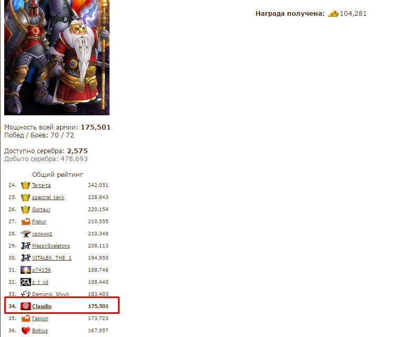Screen dimensions: 406x337
Task: Click the orange clan icon beside Frakyr
Action: [25, 222]
